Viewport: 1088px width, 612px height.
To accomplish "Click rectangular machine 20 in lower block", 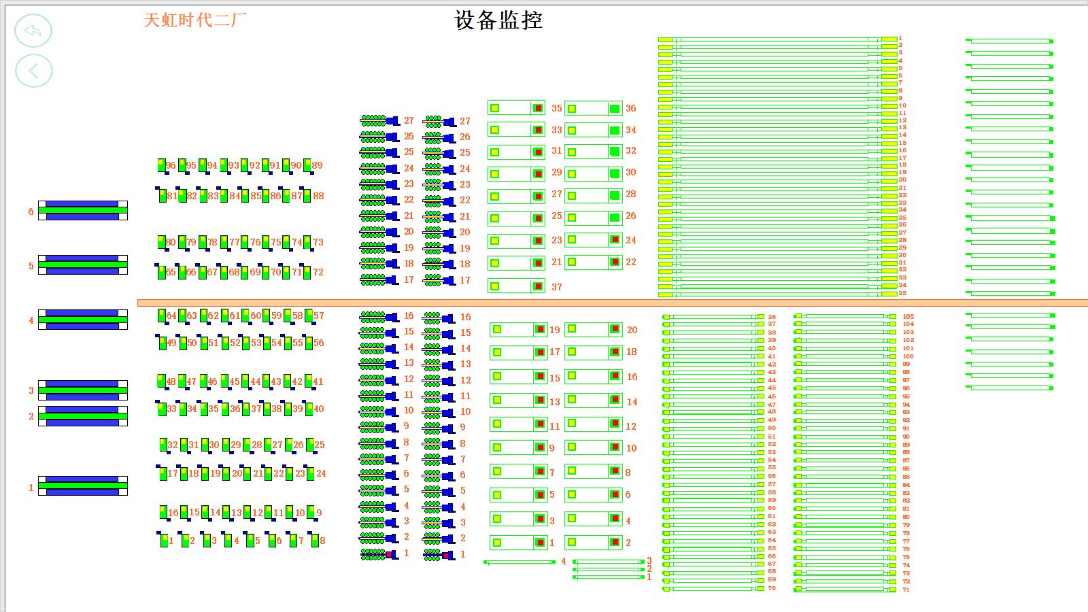I will point(593,329).
